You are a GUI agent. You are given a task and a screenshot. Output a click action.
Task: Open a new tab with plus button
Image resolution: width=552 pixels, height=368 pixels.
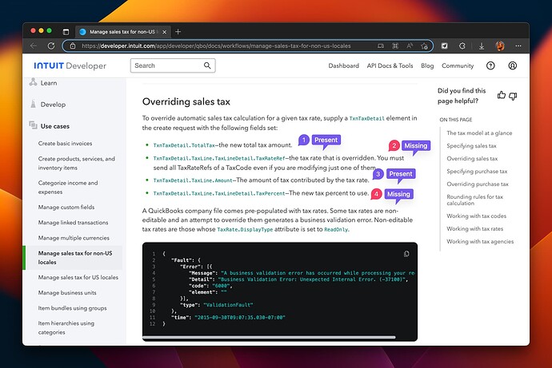178,32
